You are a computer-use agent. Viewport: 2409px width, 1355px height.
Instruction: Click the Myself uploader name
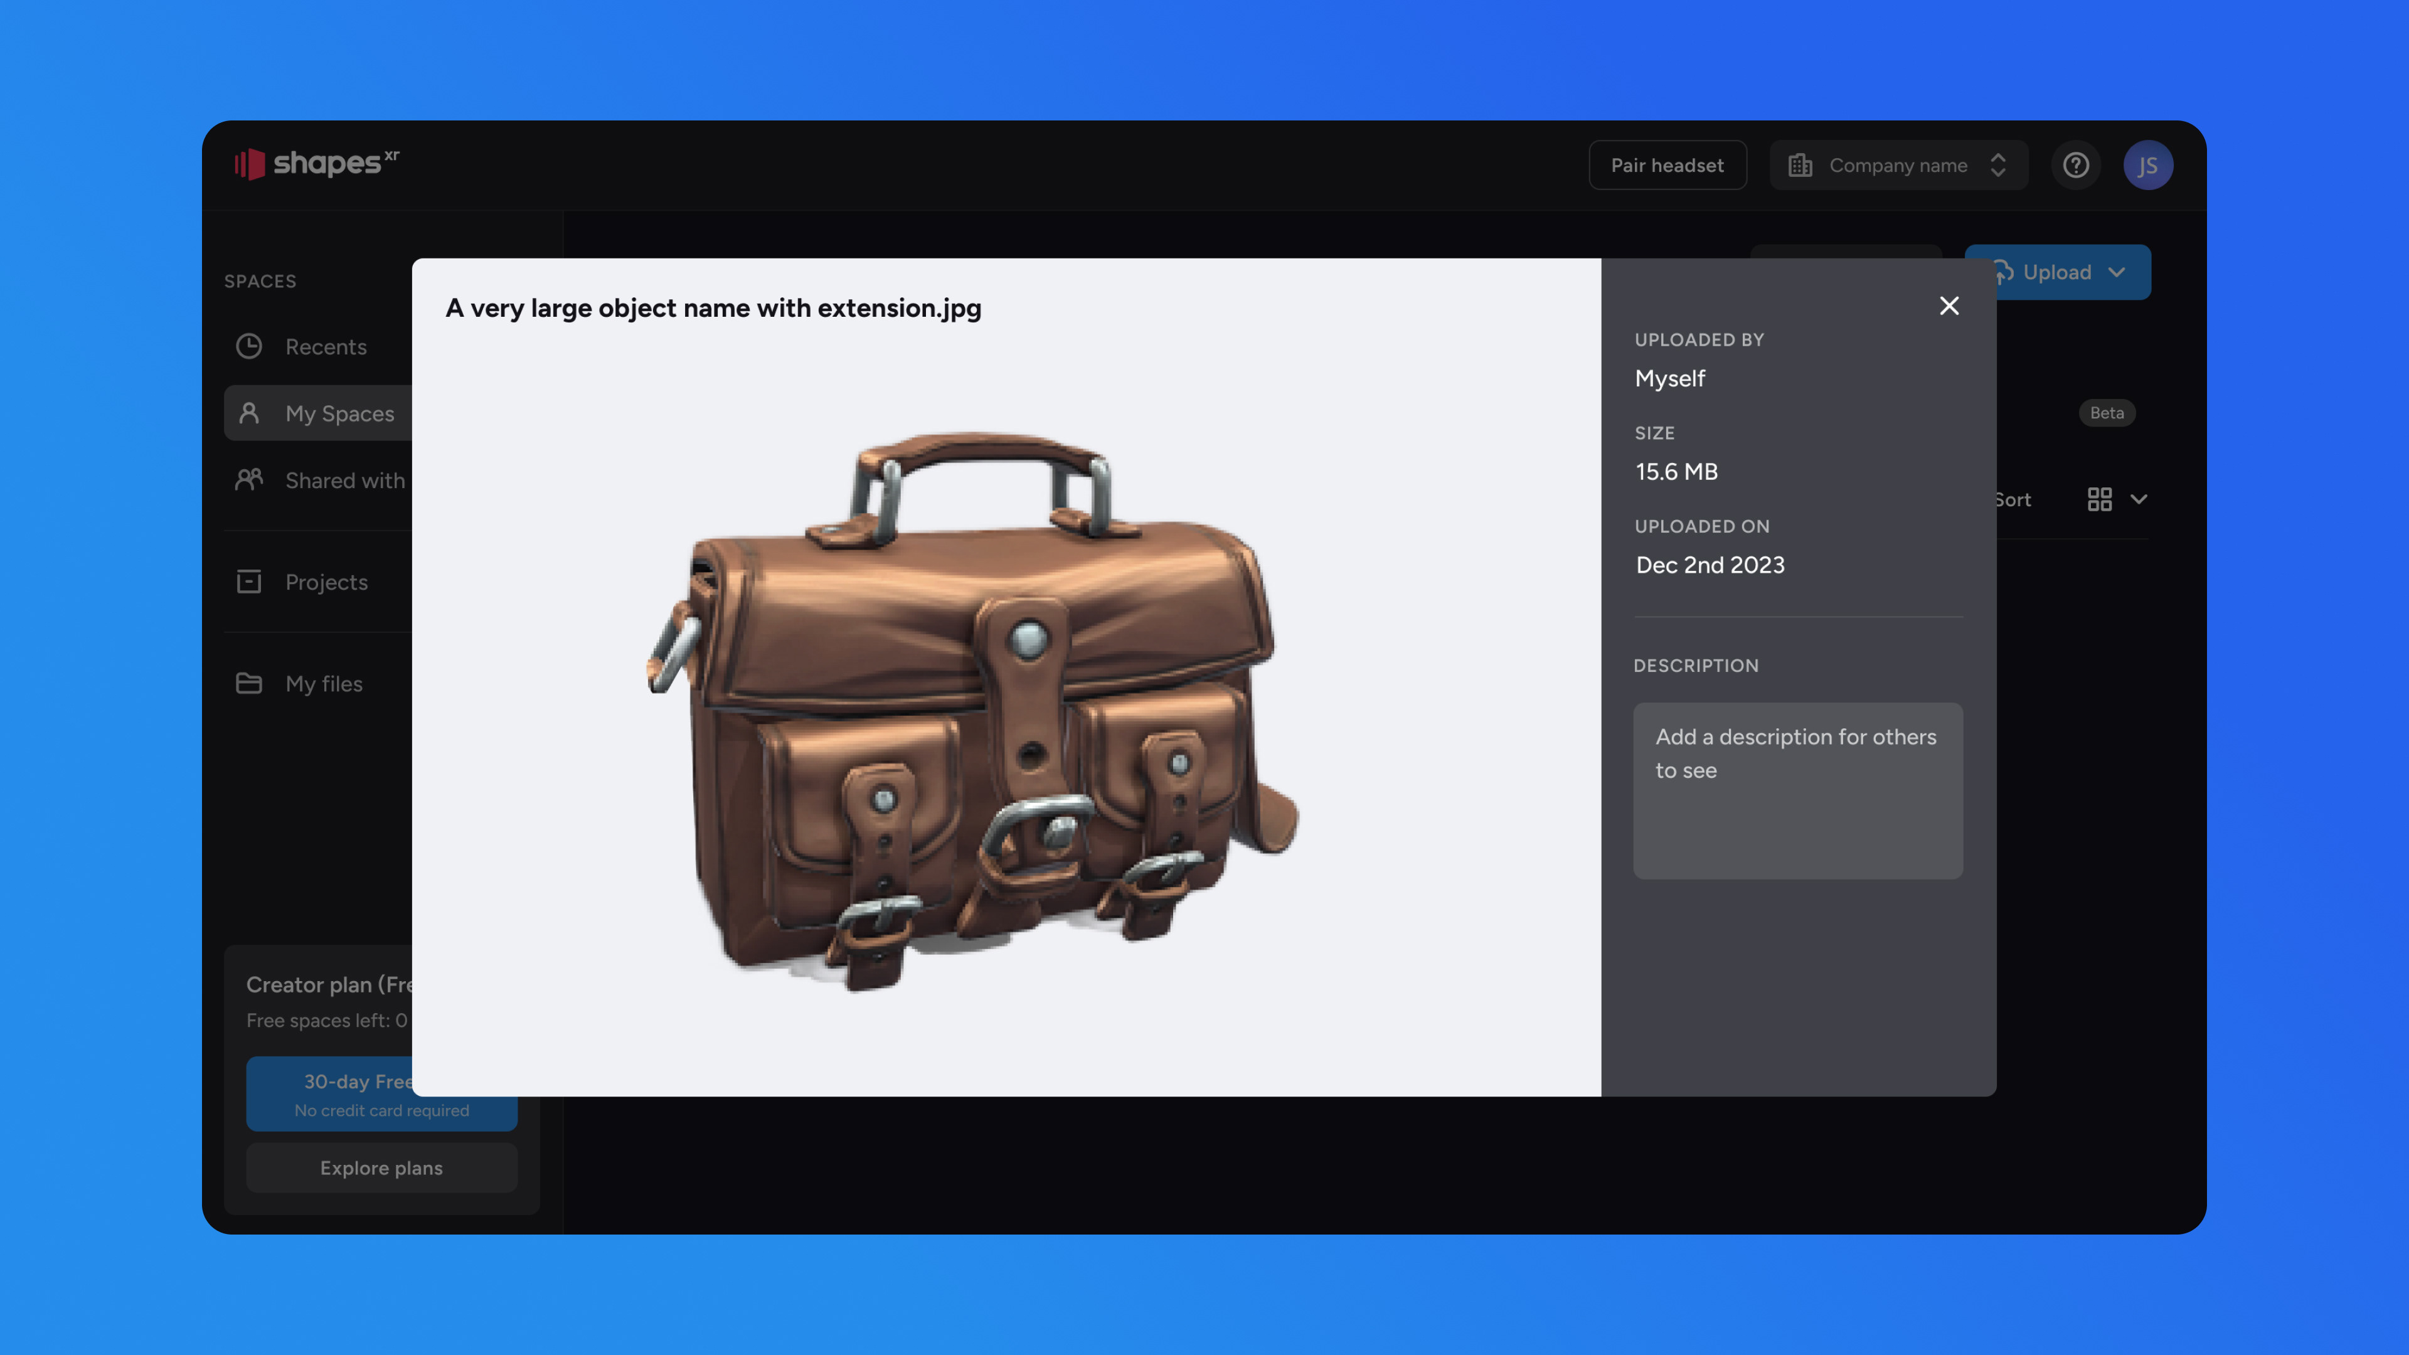click(1670, 379)
